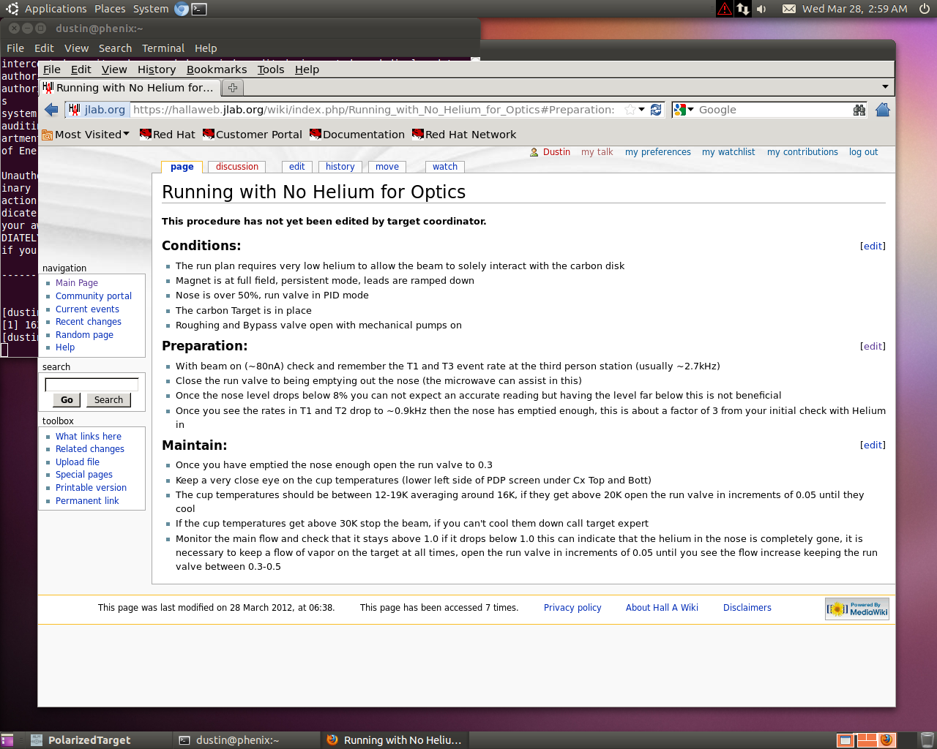Viewport: 937px width, 749px height.
Task: Click the edit link for Preparation section
Action: [x=873, y=347]
